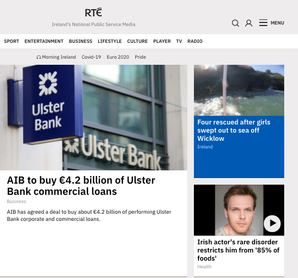298x278 pixels.
Task: Click the Ireland's National Public Service Media tagline
Action: [93, 24]
